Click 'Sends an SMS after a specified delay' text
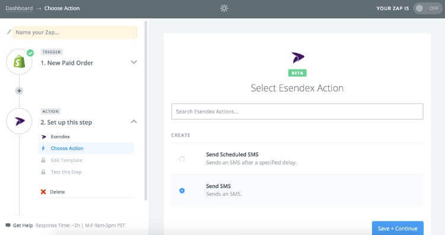This screenshot has height=235, width=445. point(251,163)
